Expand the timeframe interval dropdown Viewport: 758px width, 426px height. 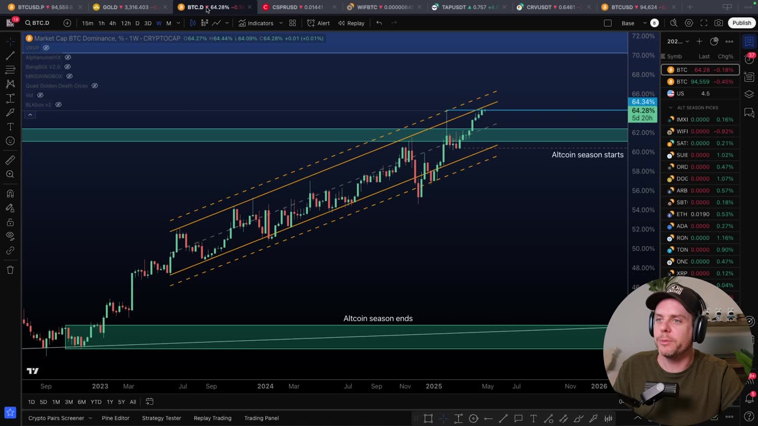pyautogui.click(x=179, y=23)
